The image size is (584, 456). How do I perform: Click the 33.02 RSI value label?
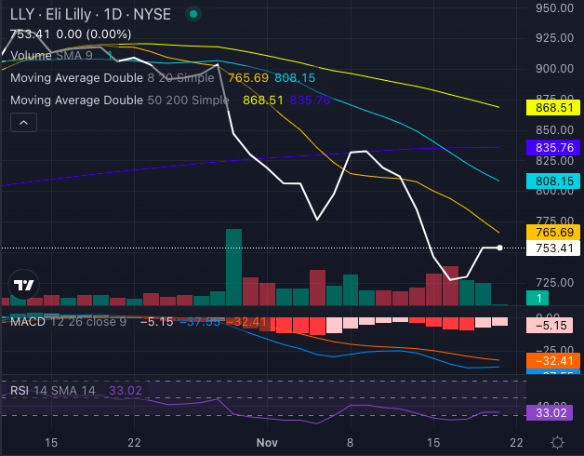click(x=552, y=411)
